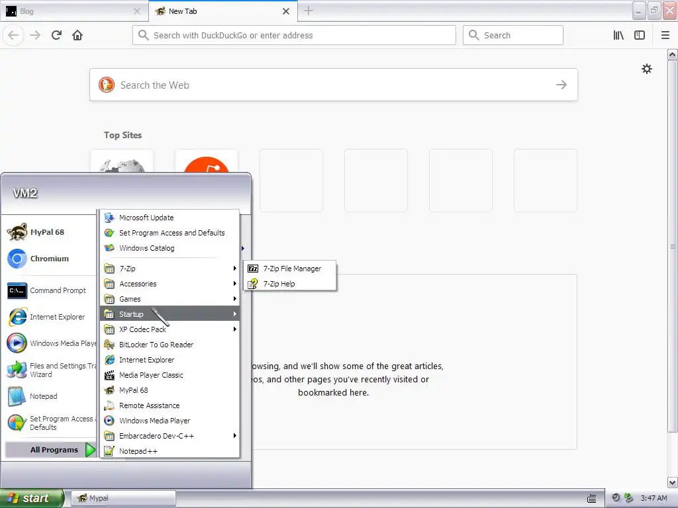This screenshot has height=508, width=678.
Task: Expand Windows Catalog submenu arrow
Action: pyautogui.click(x=242, y=248)
